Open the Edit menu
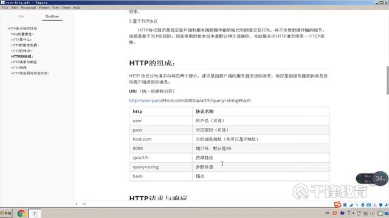Screen dimensions: 389x218 point(15,8)
